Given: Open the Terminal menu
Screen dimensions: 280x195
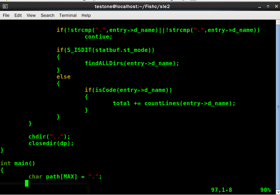Looking at the screenshot, I should coord(68,15).
